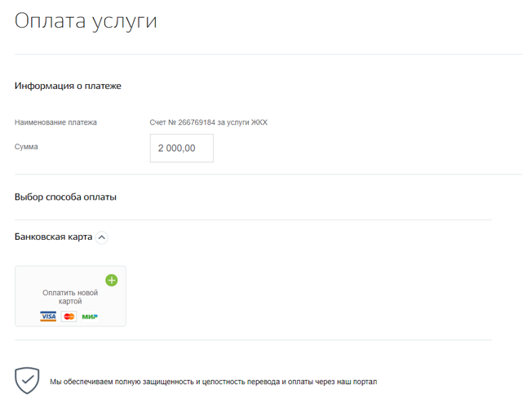Viewport: 522px width, 407px height.
Task: Click the Оплата услуги page title
Action: pos(86,21)
